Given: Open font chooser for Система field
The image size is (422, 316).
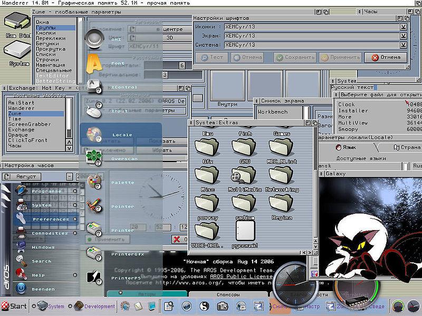Looking at the screenshot, I should 403,45.
